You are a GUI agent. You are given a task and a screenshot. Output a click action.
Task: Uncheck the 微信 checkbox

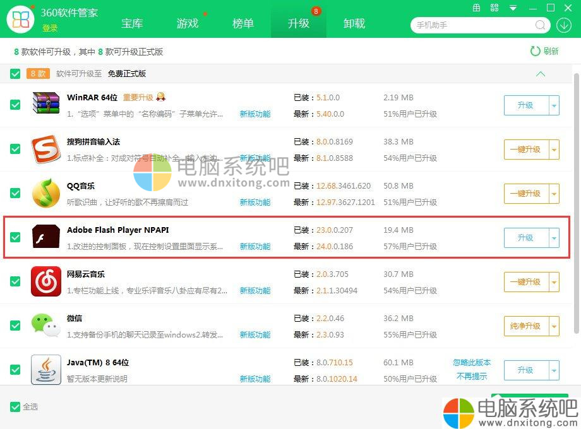click(x=15, y=326)
